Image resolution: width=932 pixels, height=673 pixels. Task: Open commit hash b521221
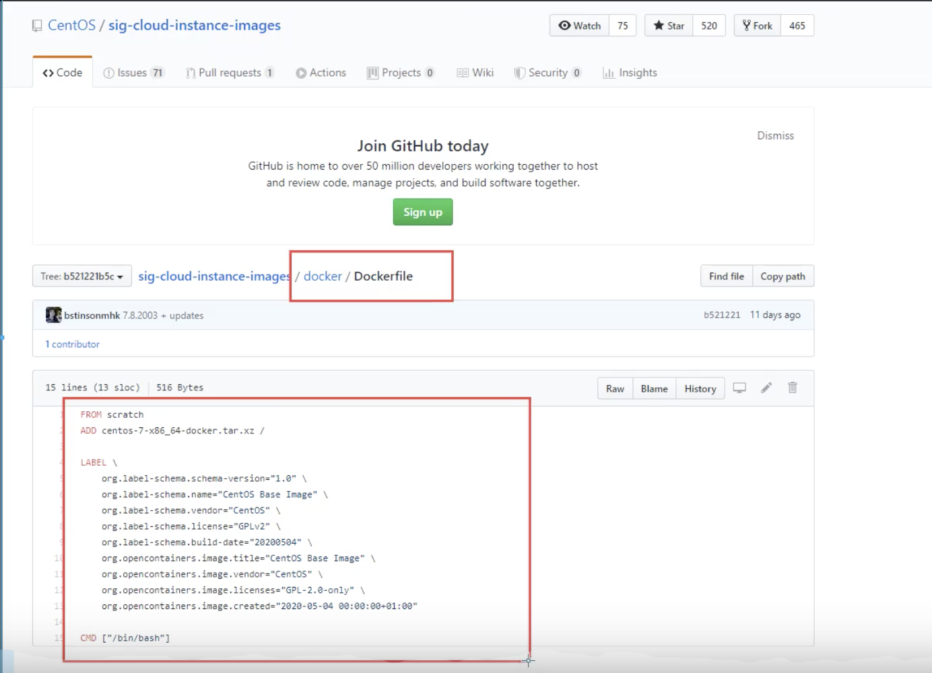[722, 314]
